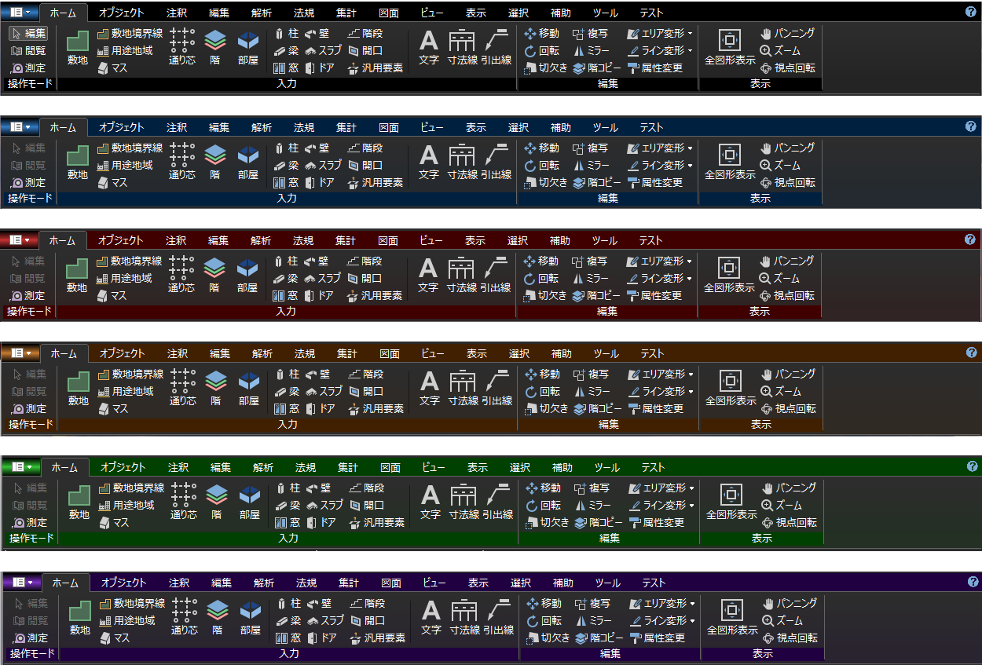Choose 閲覧 mode in the topmost gray ribbon
The width and height of the screenshot is (982, 665).
point(29,50)
